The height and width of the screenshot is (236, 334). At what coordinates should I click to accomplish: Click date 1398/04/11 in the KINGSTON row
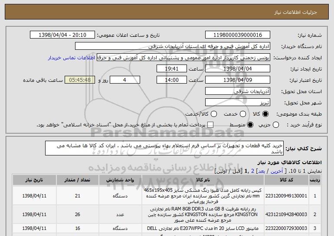coord(34,214)
